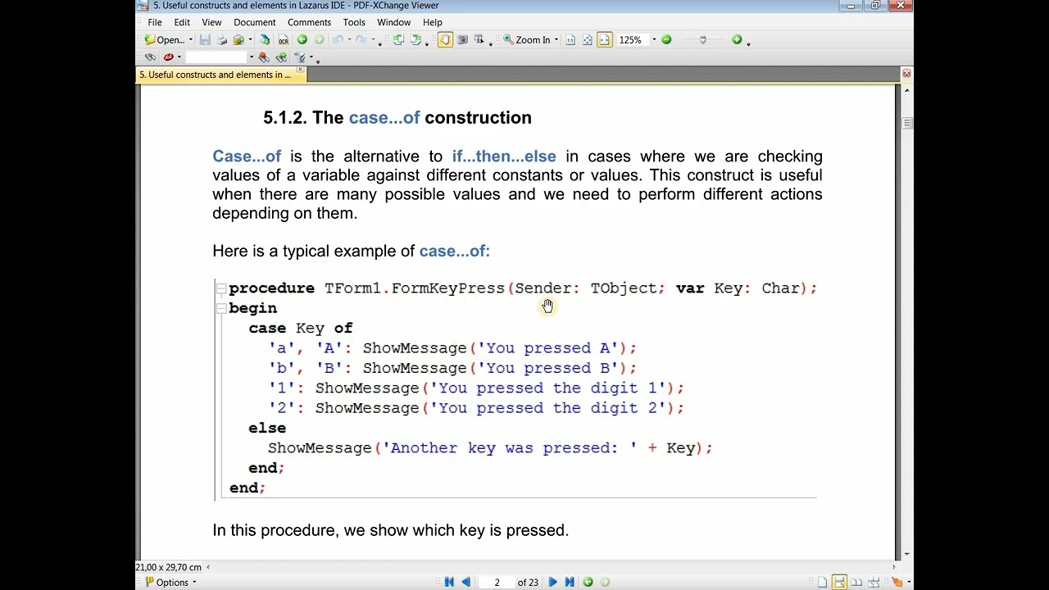The height and width of the screenshot is (590, 1049).
Task: Collapse the begin block fold marker
Action: click(x=221, y=308)
